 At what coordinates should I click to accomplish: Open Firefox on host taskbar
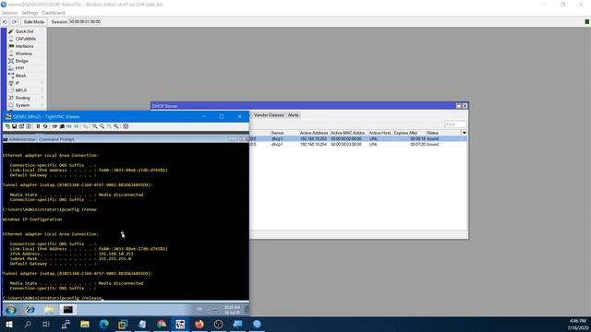199,324
